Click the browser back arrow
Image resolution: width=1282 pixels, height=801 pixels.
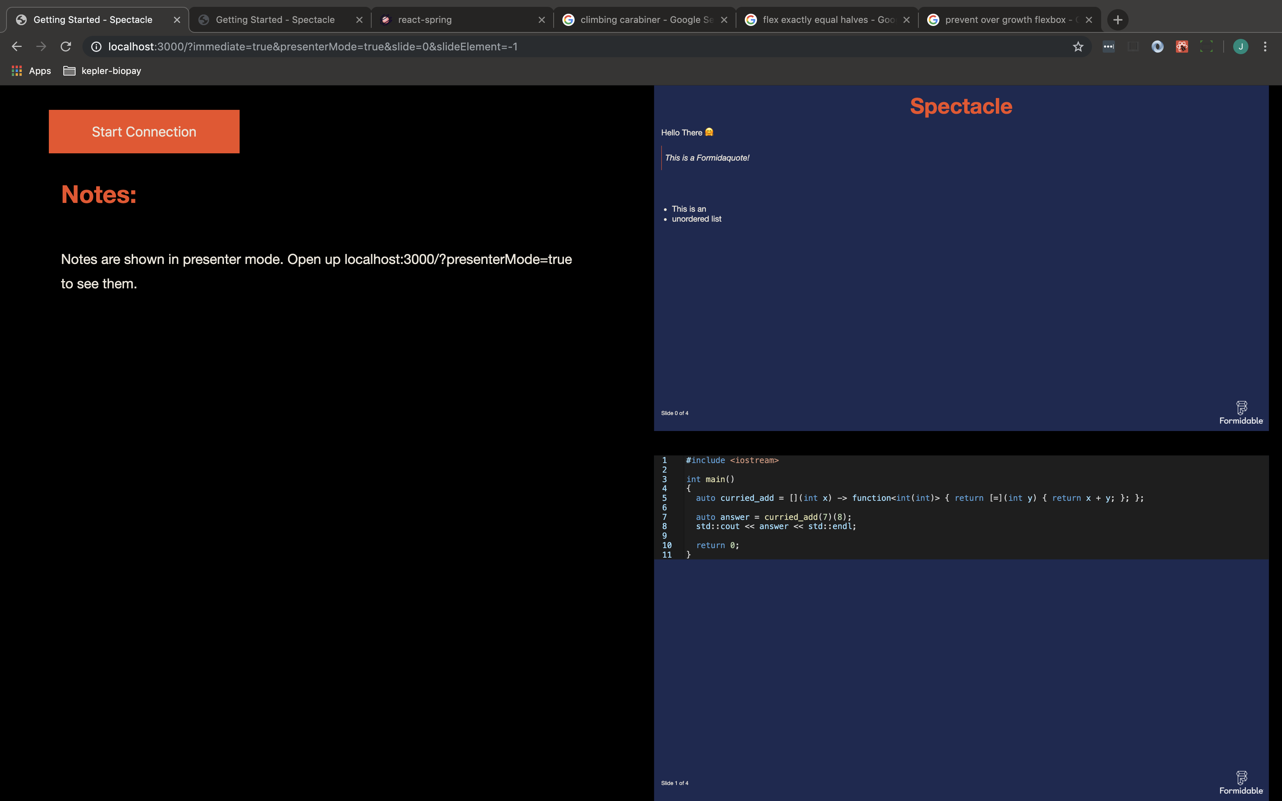[x=17, y=47]
